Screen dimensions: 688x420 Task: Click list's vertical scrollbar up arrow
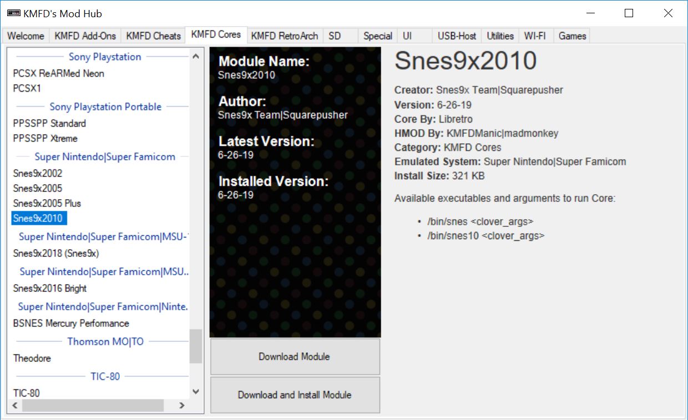click(195, 56)
